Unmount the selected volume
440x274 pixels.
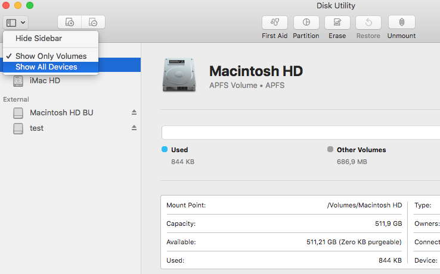[x=402, y=23]
